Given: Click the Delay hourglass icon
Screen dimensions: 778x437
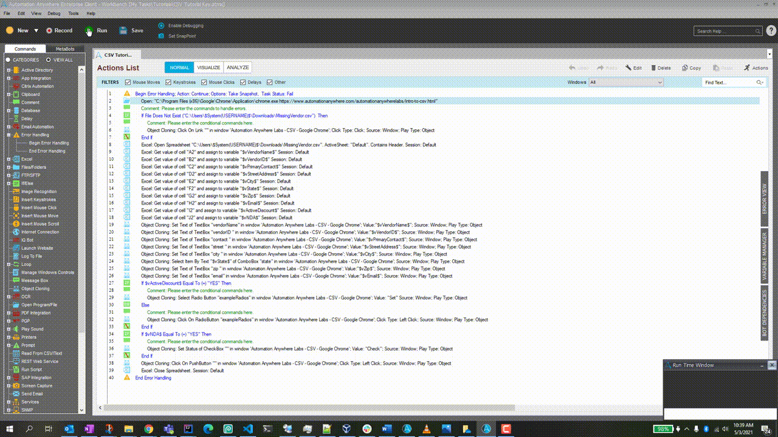Looking at the screenshot, I should (16, 118).
